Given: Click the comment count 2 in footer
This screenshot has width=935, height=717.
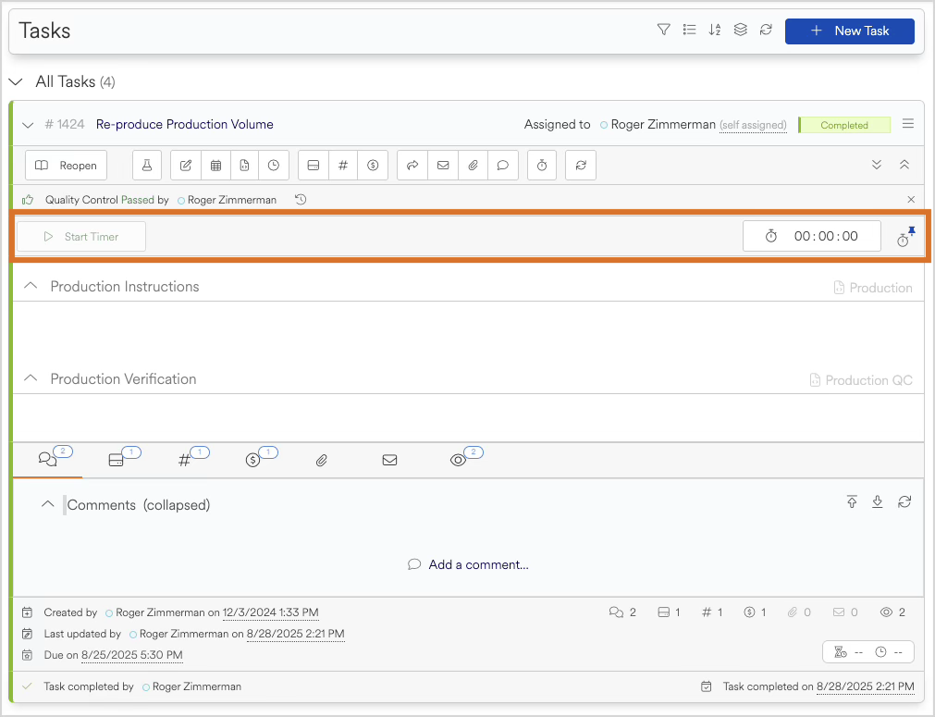Looking at the screenshot, I should click(622, 612).
